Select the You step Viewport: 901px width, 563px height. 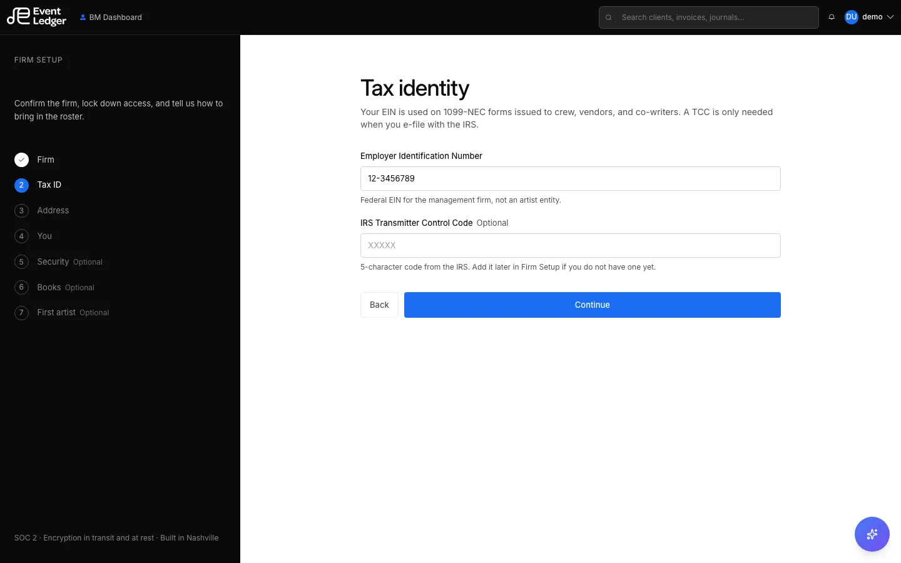44,236
